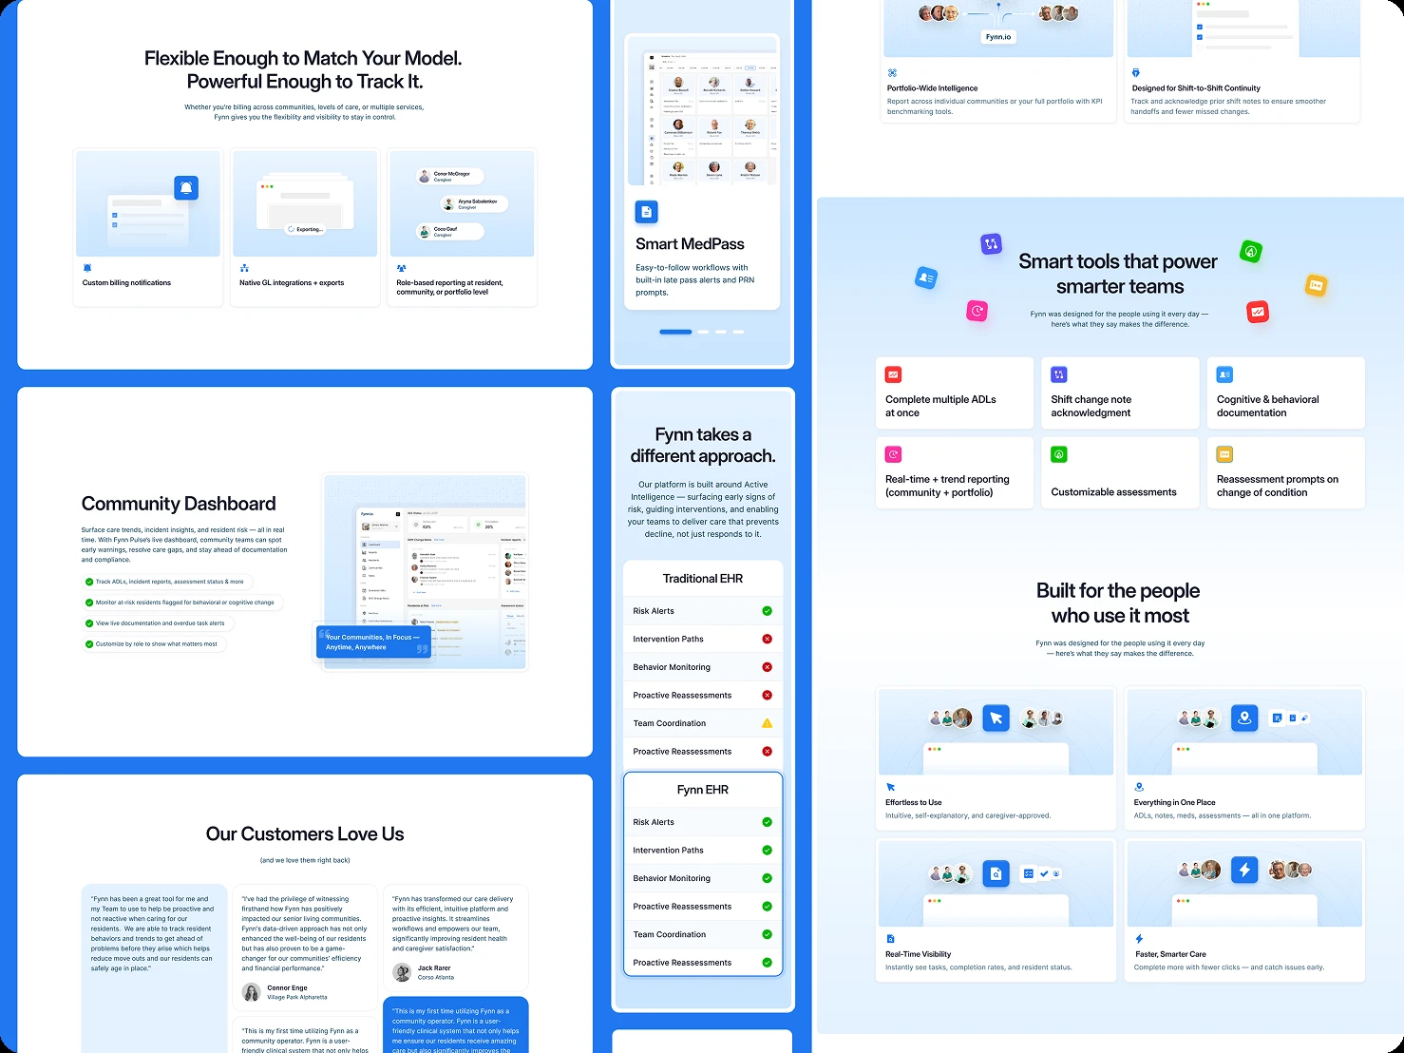Open the Complete multiple ADLs at once card
The image size is (1404, 1053).
tap(954, 393)
